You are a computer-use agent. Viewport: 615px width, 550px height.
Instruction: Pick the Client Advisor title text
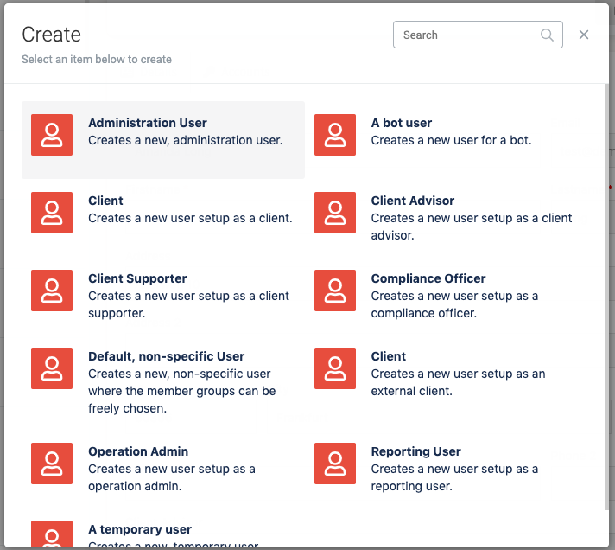click(x=412, y=201)
